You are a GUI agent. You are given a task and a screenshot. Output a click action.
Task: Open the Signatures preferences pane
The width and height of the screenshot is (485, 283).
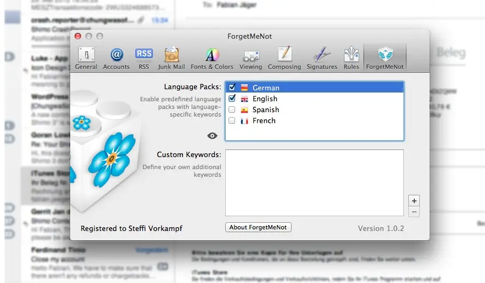point(322,58)
